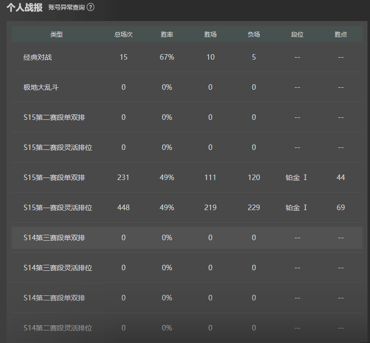Click the 67% win rate value
The image size is (370, 343).
(x=167, y=57)
